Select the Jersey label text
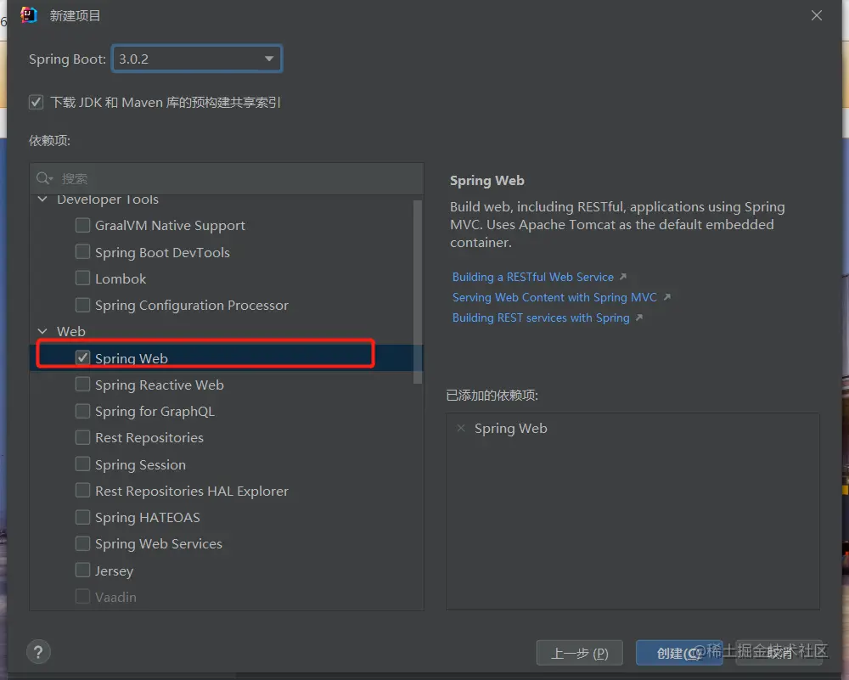Viewport: 849px width, 680px height. pyautogui.click(x=115, y=570)
